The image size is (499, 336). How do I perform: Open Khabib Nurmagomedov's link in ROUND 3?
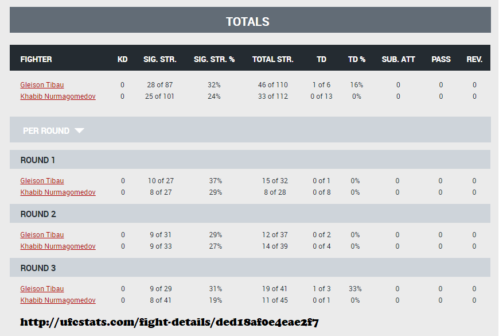click(58, 300)
